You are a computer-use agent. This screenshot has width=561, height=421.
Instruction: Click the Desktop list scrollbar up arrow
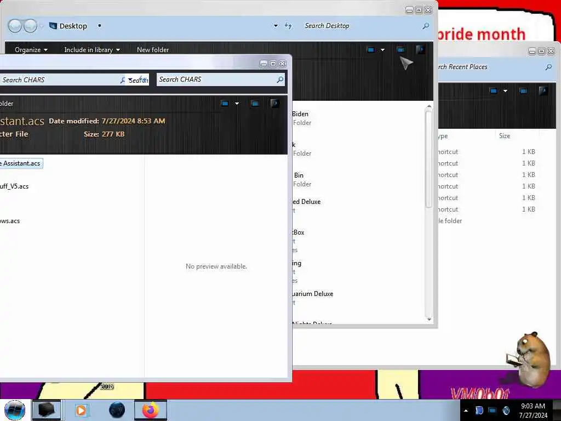click(x=429, y=107)
